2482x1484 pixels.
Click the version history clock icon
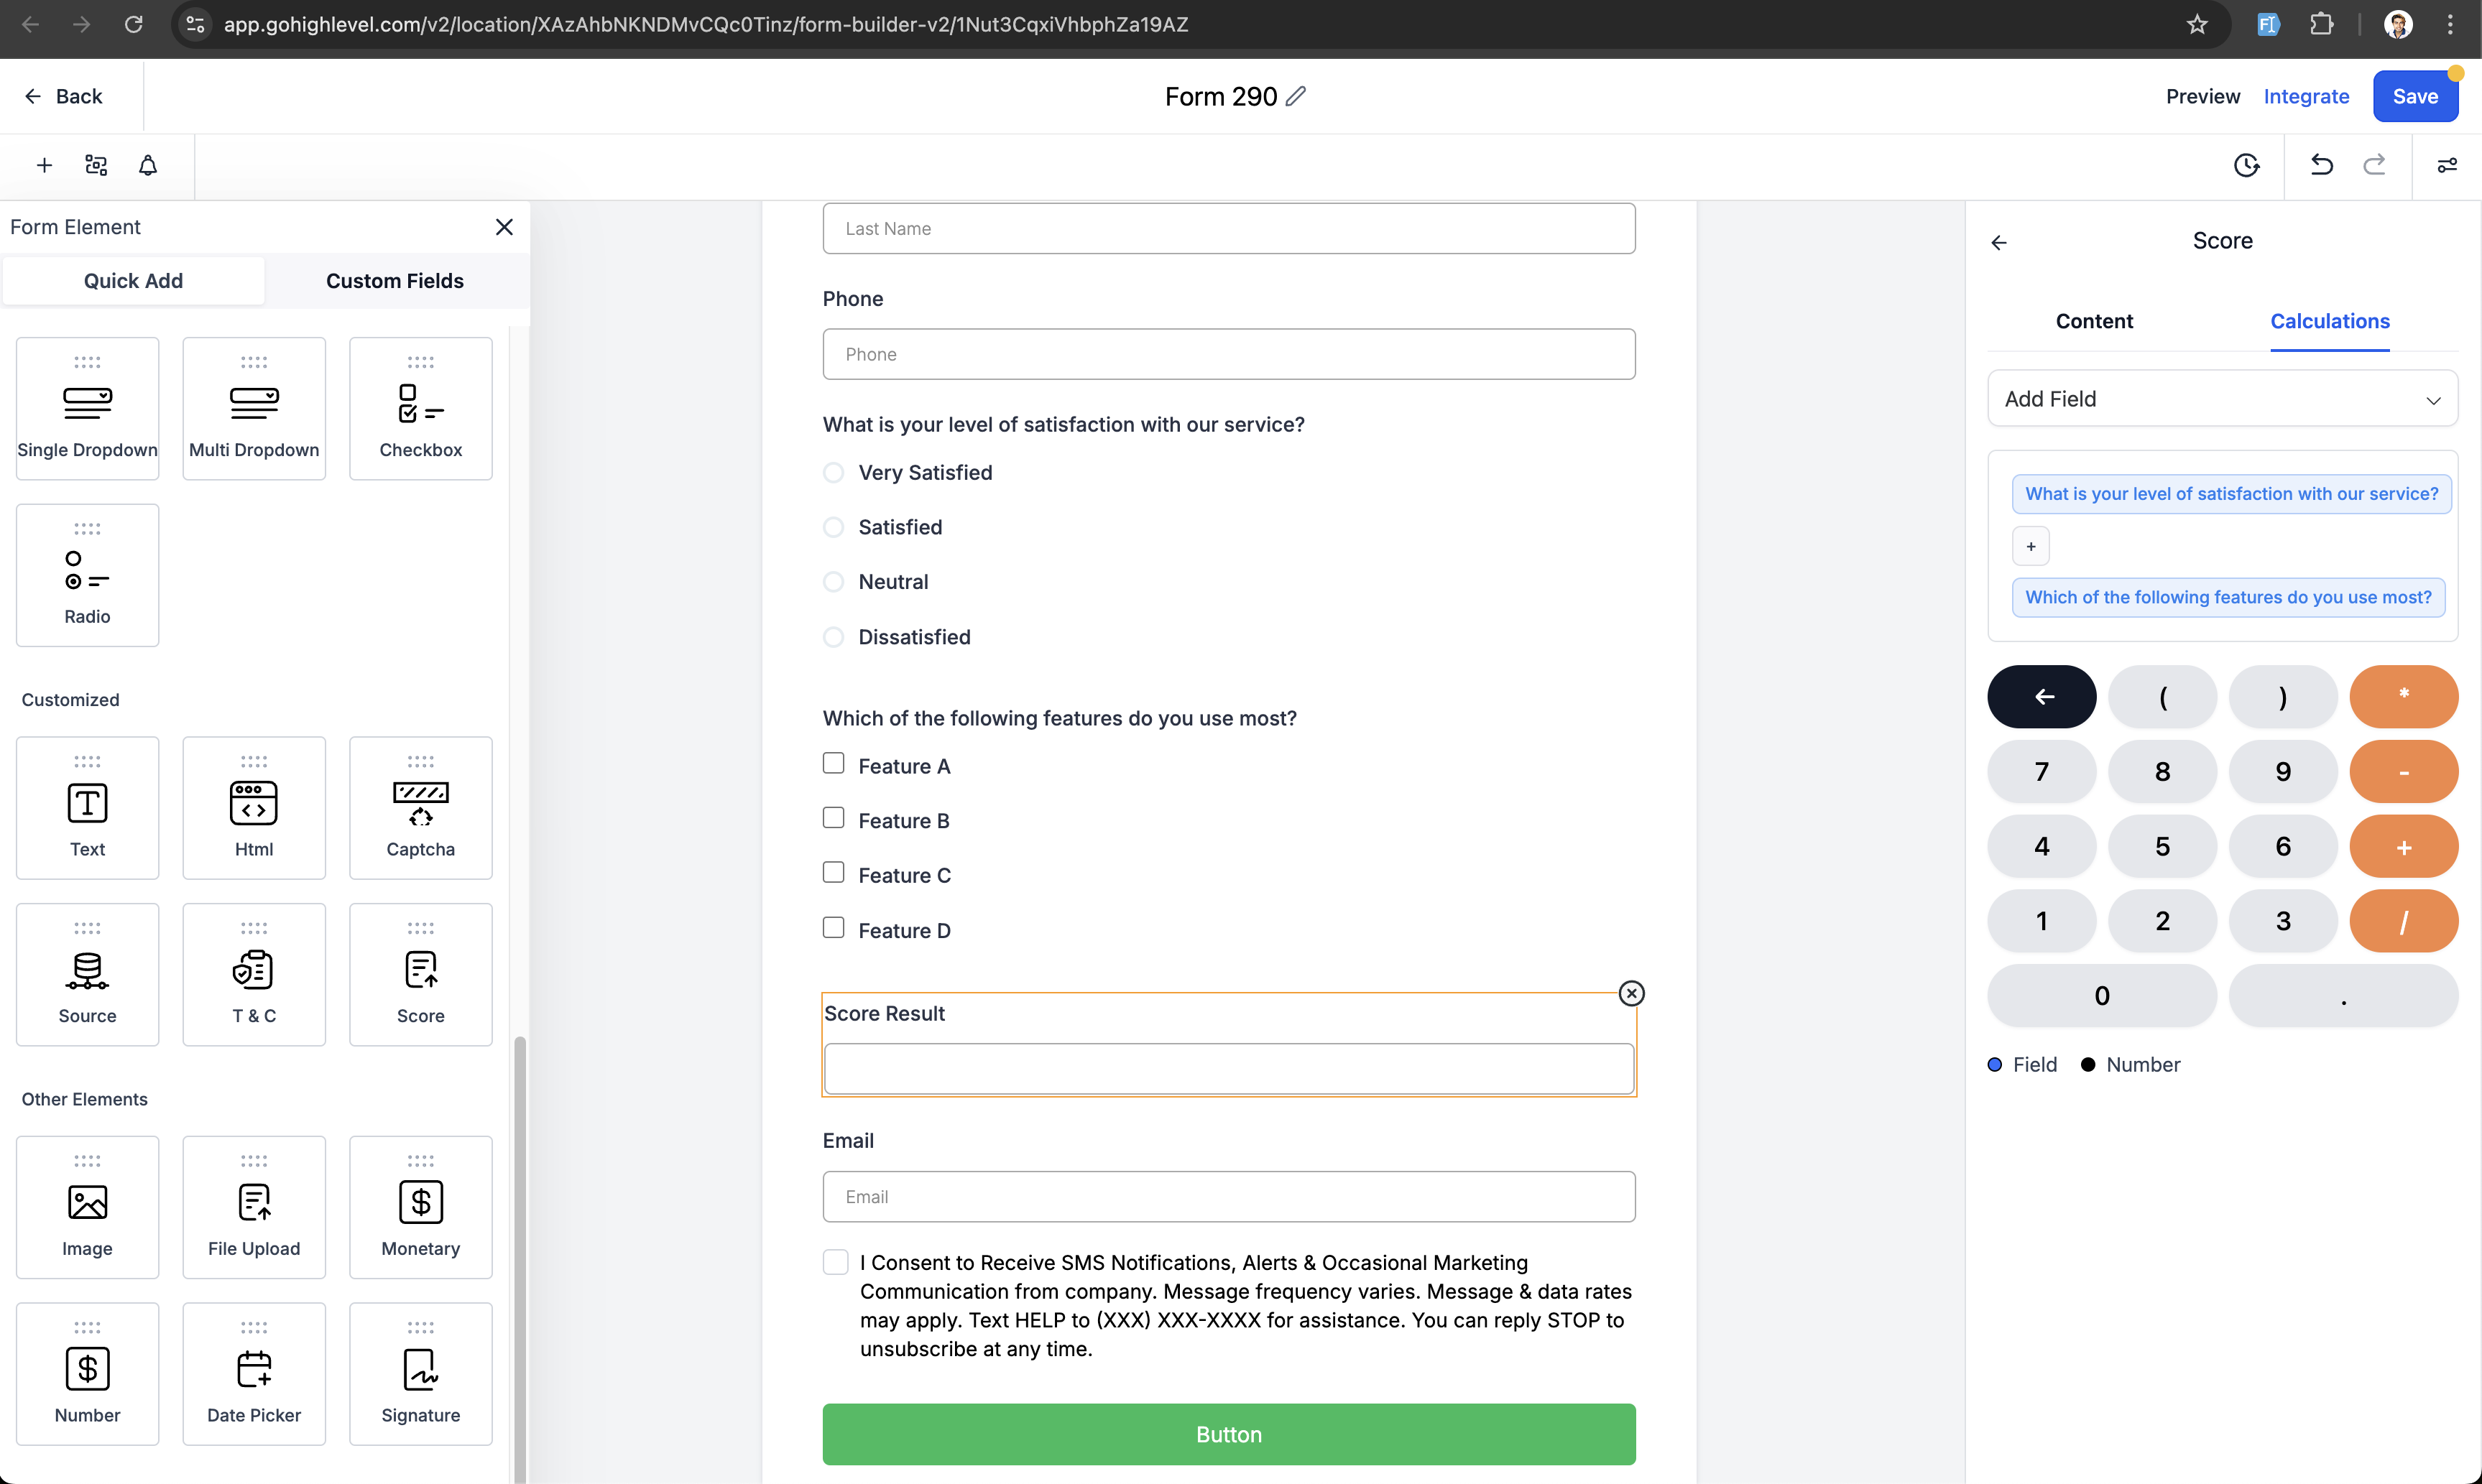click(x=2247, y=165)
